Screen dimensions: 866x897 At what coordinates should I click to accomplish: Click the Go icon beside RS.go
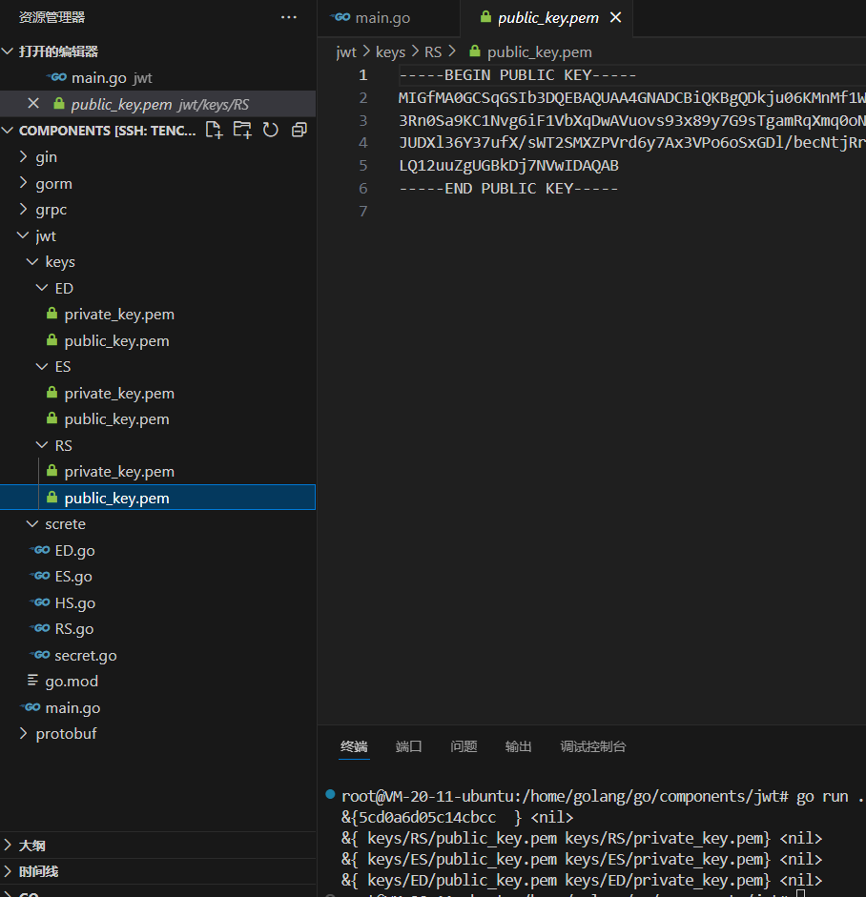[x=40, y=629]
